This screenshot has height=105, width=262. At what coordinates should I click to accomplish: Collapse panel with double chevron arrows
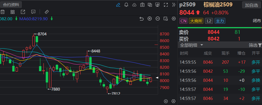coord(174,5)
